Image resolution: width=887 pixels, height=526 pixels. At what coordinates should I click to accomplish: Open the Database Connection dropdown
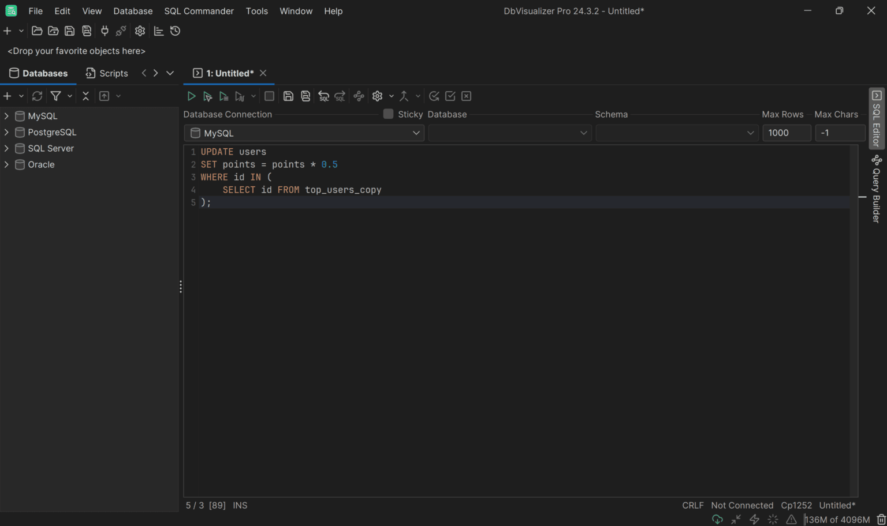pyautogui.click(x=304, y=133)
